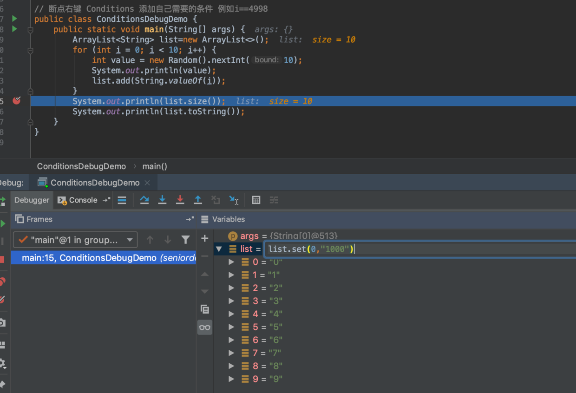This screenshot has width=576, height=393.
Task: Click the list.set(0,"1000") value input field
Action: coord(420,249)
